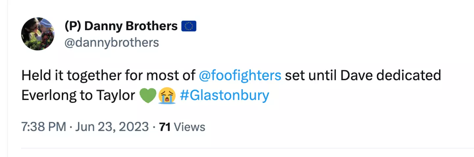The height and width of the screenshot is (157, 474).
Task: Click the "(P) Danny Brothers" display name
Action: [x=121, y=26]
